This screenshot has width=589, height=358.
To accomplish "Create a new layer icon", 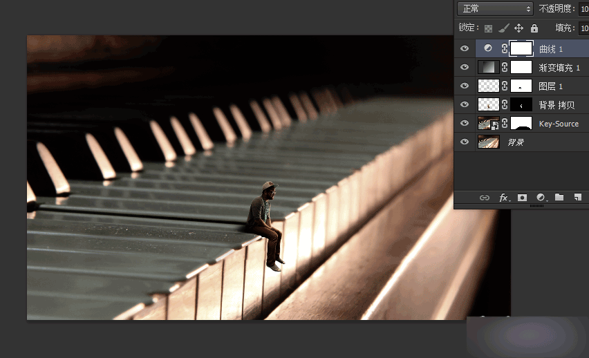I will pos(578,197).
